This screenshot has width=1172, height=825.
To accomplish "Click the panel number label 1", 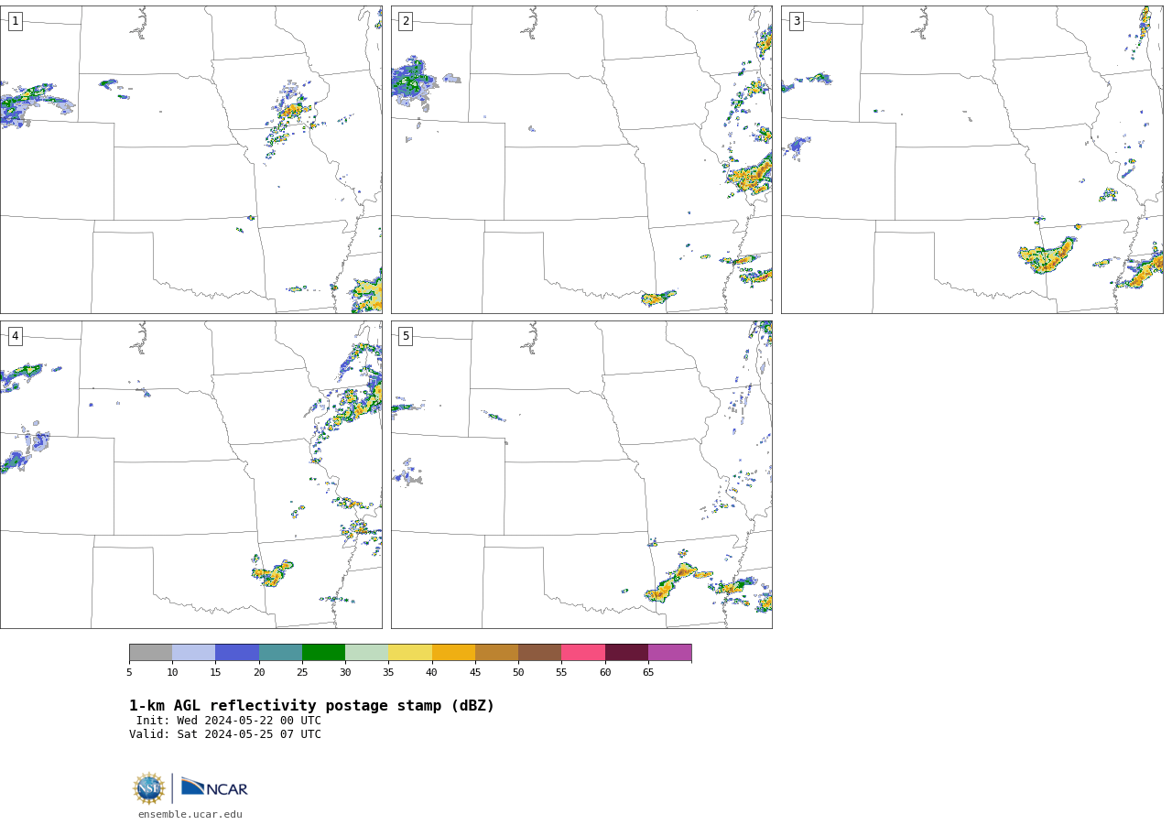I will pos(15,21).
